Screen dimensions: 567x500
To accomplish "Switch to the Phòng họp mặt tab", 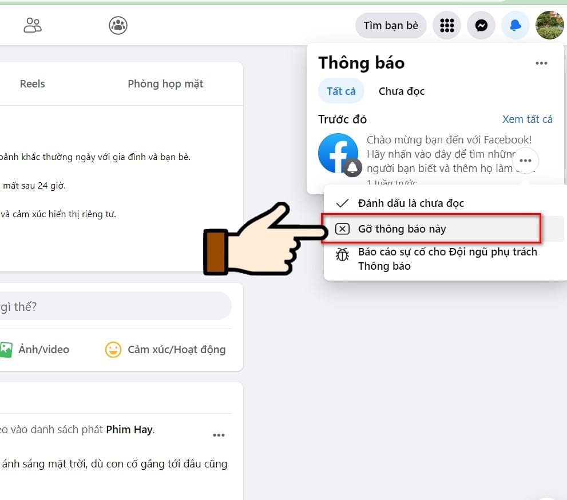I will [165, 84].
